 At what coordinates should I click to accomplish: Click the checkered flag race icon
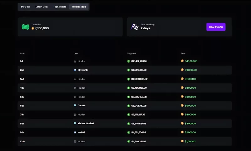tap(135, 27)
